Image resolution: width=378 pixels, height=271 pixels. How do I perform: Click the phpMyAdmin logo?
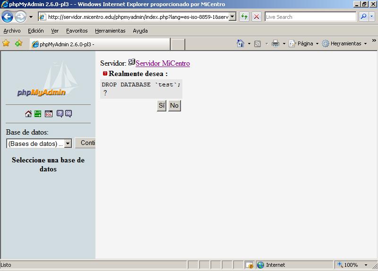coord(42,92)
